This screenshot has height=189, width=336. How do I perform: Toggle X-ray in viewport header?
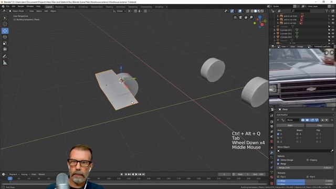(x=248, y=11)
